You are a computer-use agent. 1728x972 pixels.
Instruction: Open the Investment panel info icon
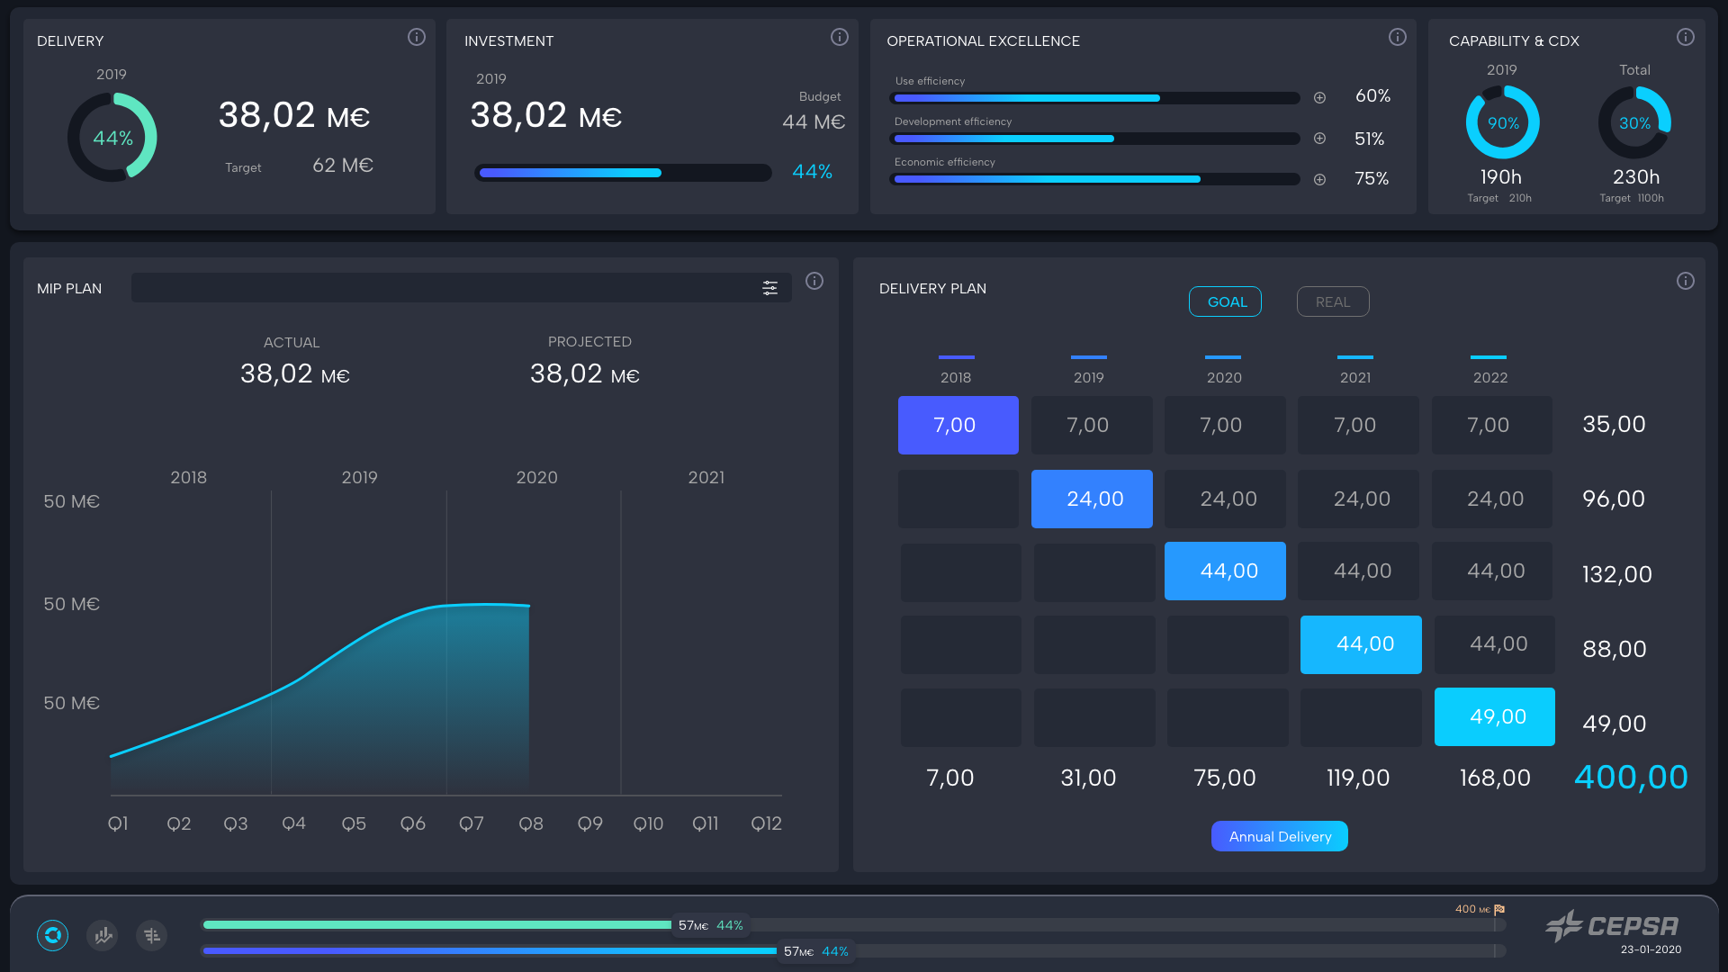click(839, 37)
